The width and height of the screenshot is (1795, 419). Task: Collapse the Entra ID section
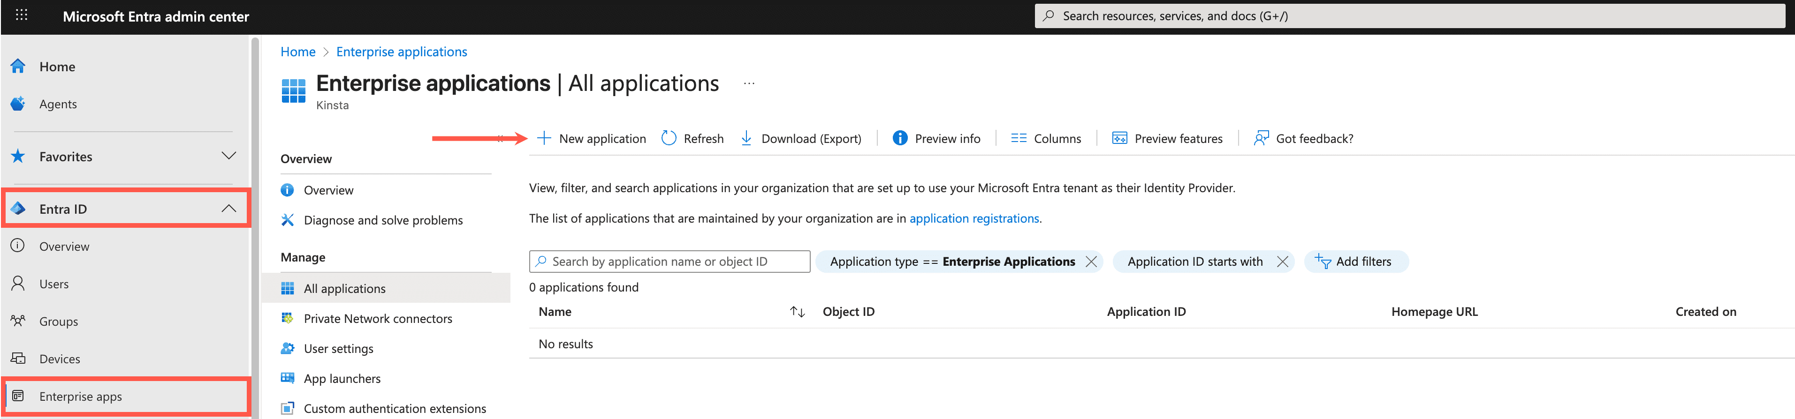pos(228,209)
